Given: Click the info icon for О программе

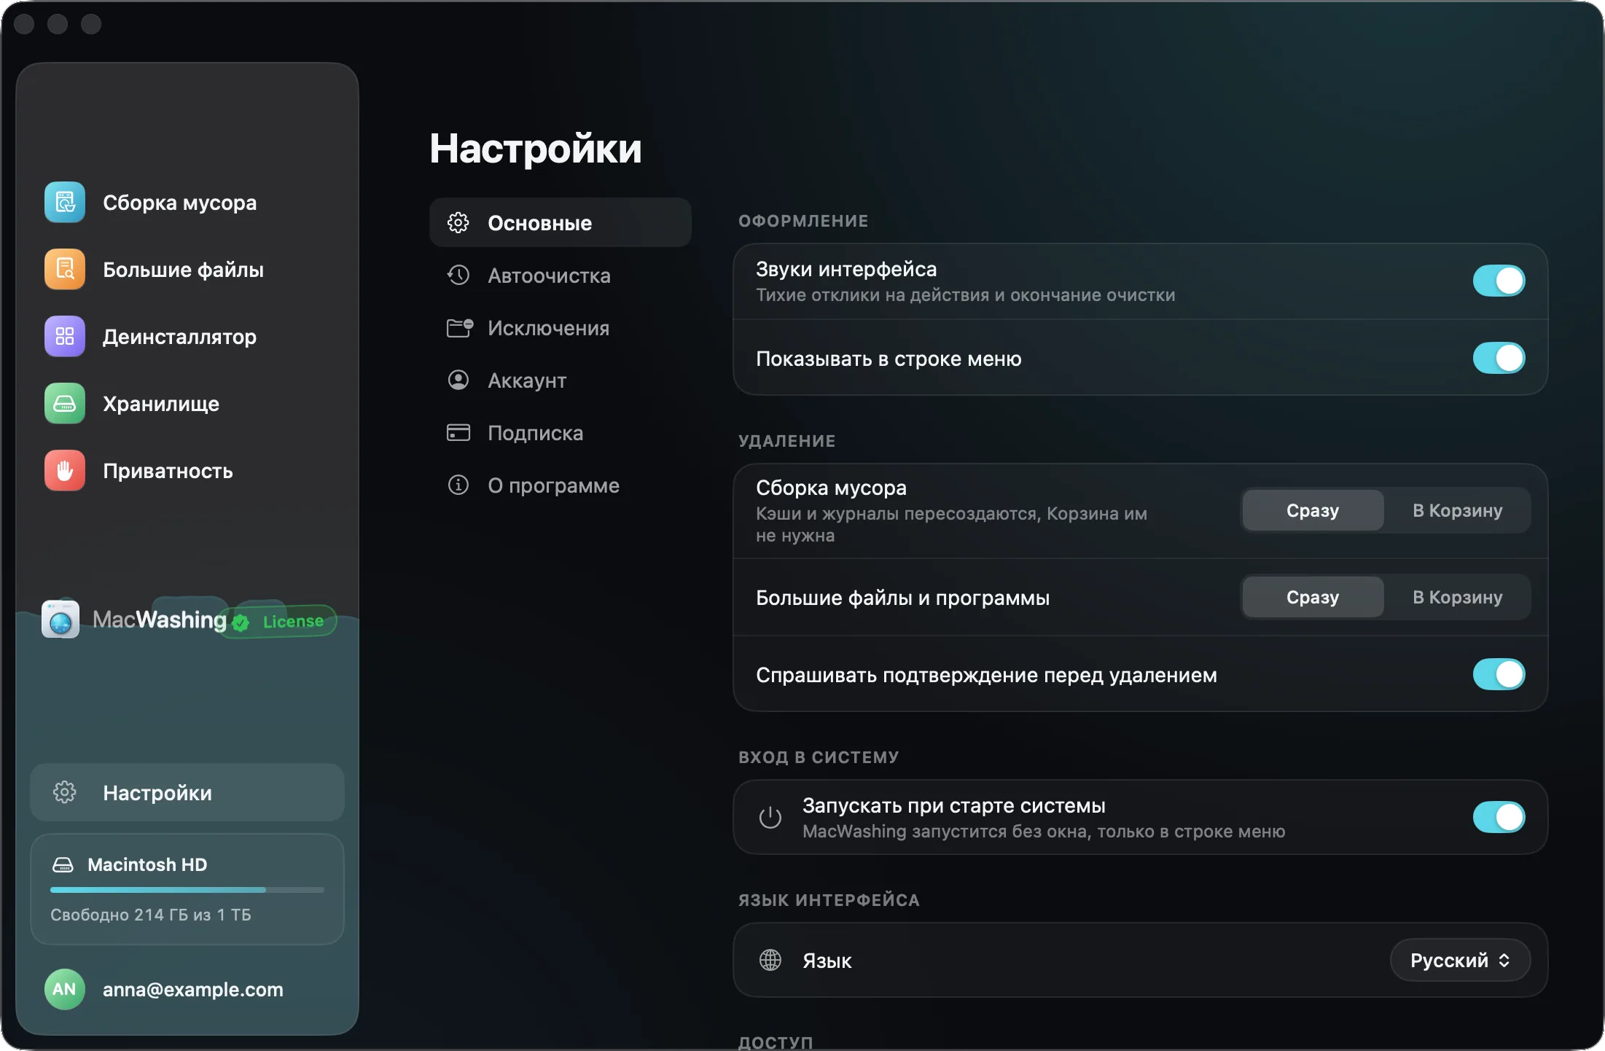Looking at the screenshot, I should [458, 485].
